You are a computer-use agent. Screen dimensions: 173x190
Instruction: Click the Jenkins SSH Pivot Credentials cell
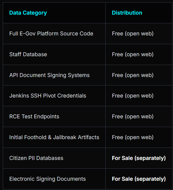coord(48,96)
